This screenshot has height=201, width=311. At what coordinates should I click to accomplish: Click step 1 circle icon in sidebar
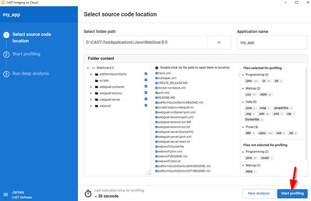6,35
